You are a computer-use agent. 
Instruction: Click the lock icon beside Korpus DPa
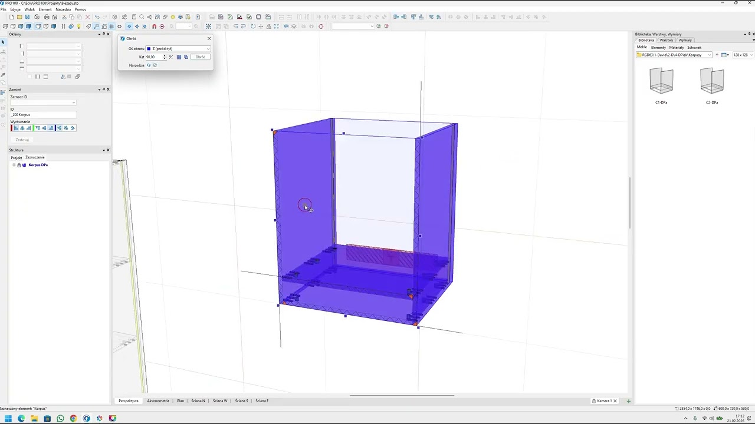(x=19, y=165)
